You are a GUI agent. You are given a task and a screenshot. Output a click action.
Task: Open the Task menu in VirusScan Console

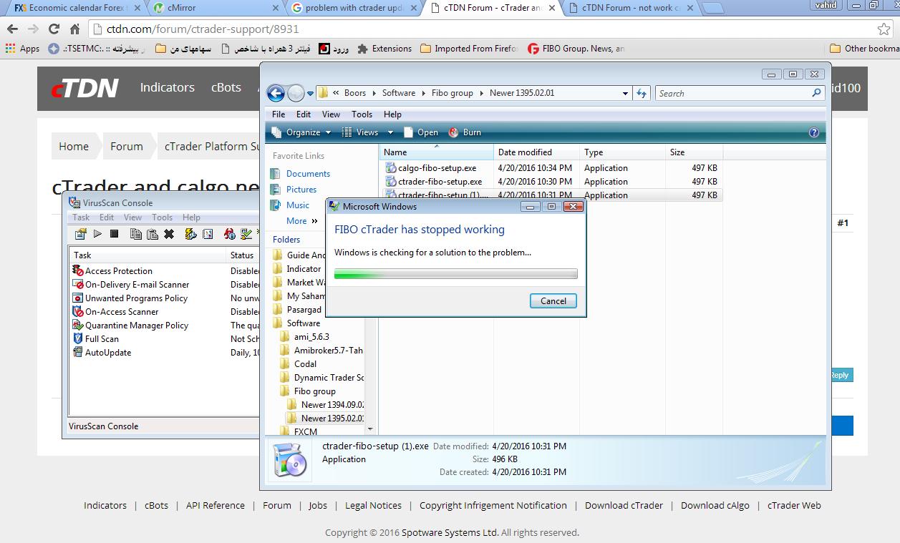point(82,217)
